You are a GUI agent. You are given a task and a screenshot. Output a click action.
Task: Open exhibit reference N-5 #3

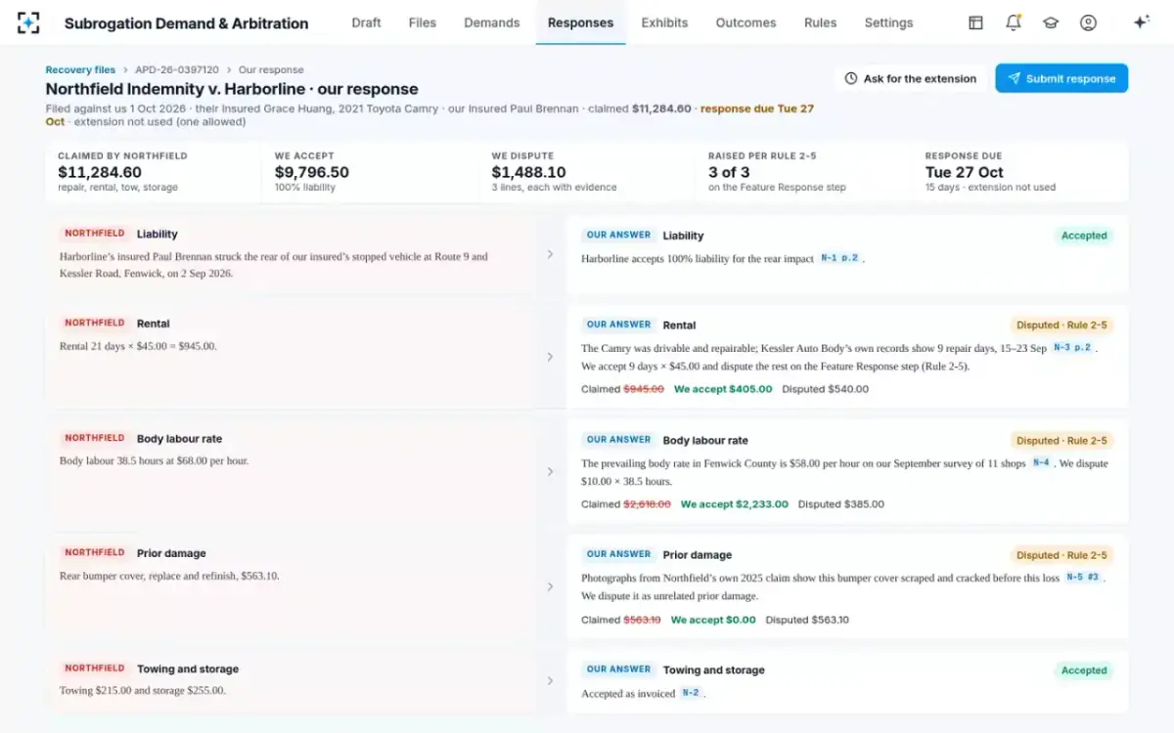[1083, 578]
